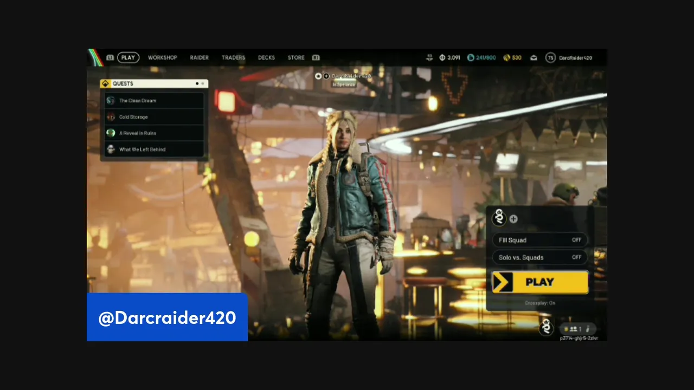The width and height of the screenshot is (694, 390).
Task: Click the Crossplay: On label
Action: tap(540, 303)
